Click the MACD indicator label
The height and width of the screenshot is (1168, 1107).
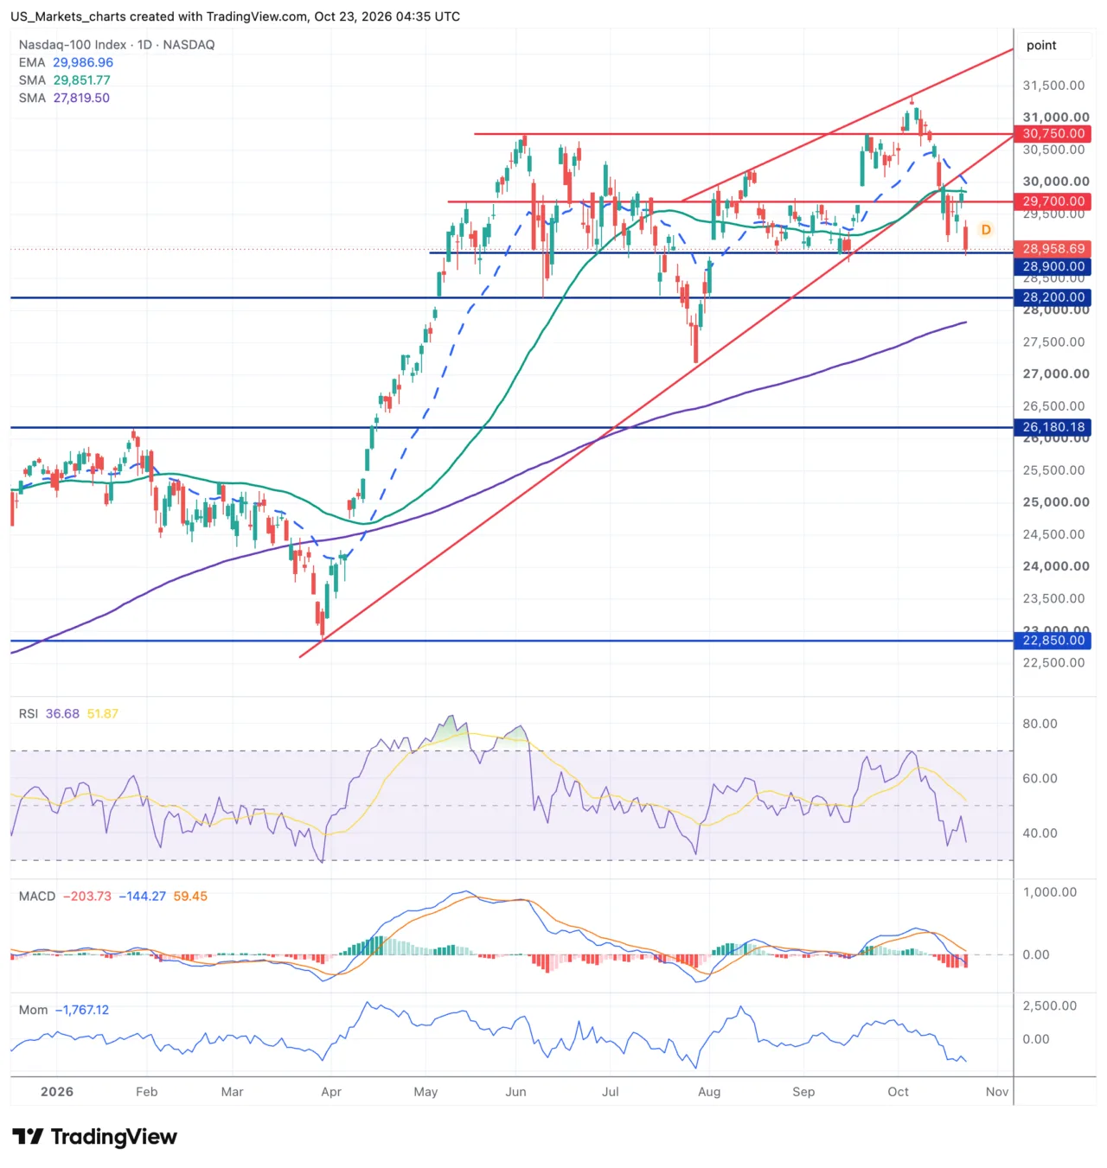[37, 897]
